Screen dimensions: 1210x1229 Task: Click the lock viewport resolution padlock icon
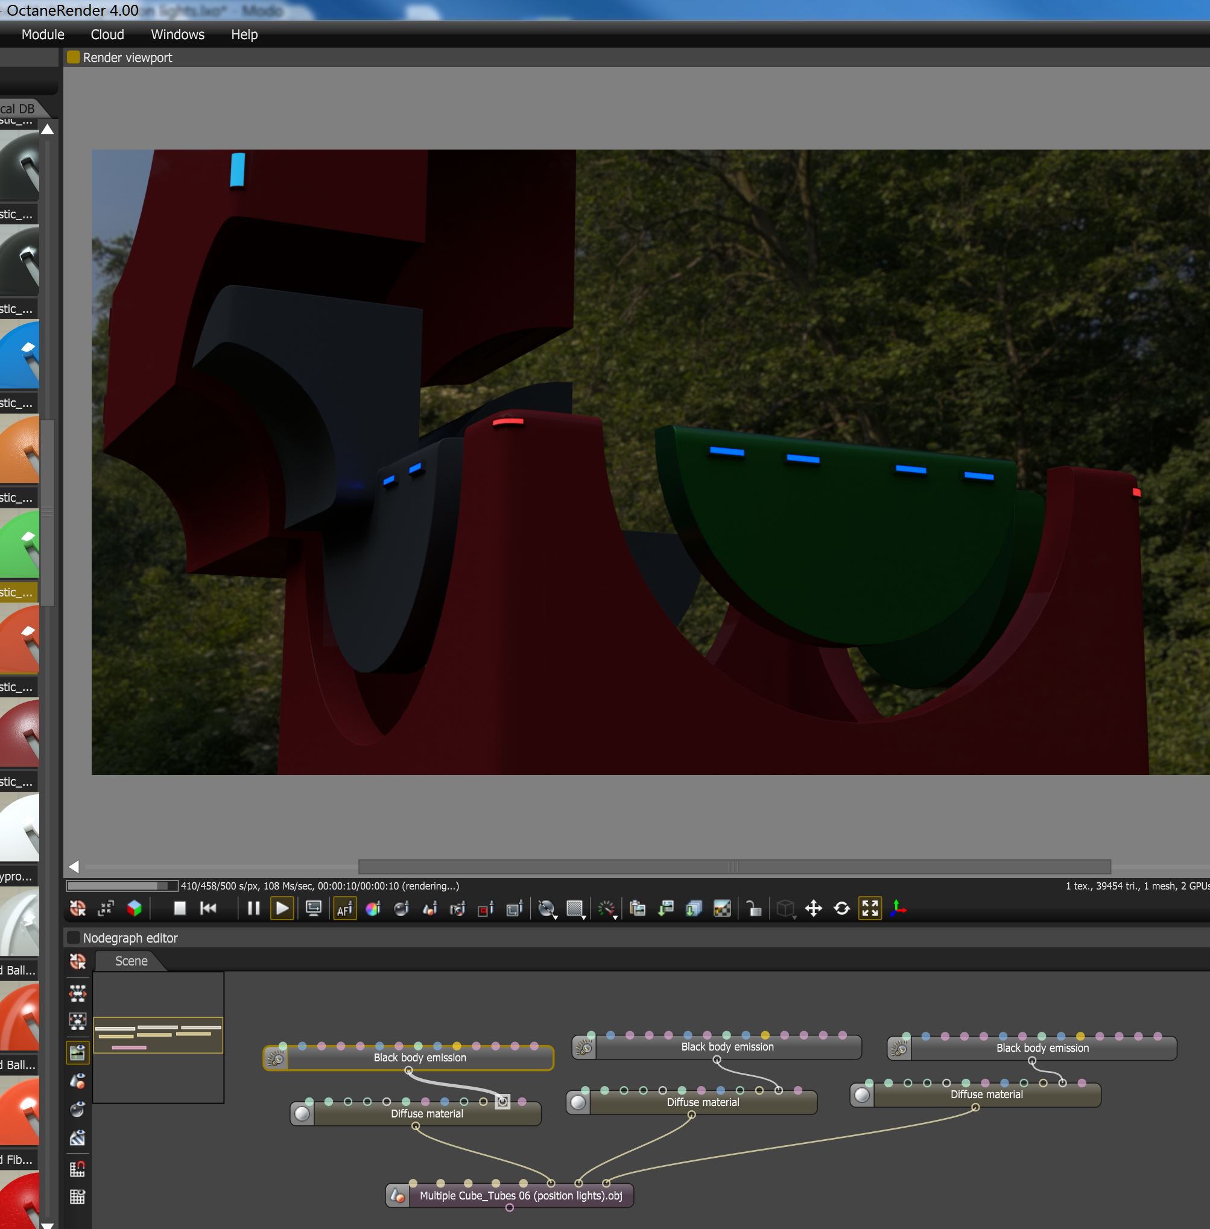pyautogui.click(x=754, y=909)
